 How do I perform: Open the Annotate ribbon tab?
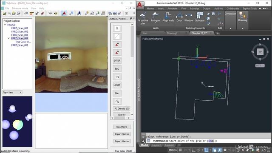(172, 8)
